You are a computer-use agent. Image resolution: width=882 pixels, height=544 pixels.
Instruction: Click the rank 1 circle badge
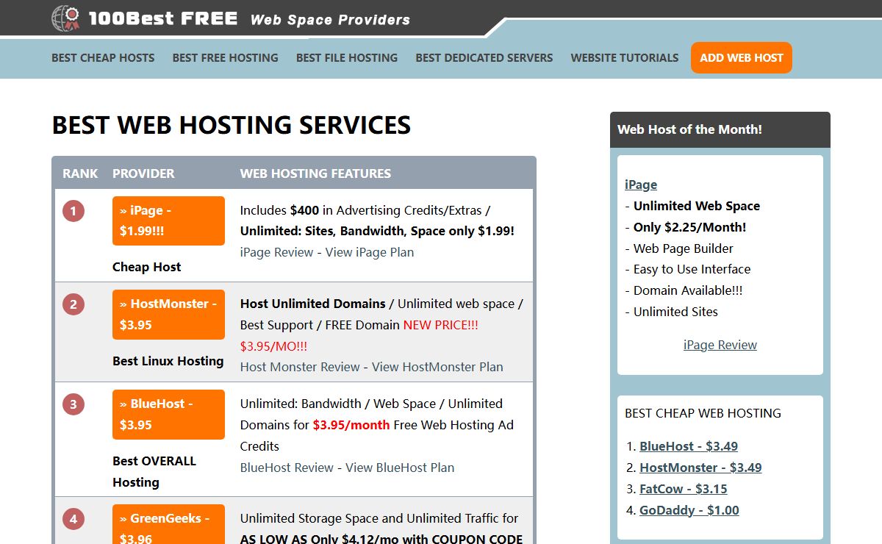pos(73,212)
